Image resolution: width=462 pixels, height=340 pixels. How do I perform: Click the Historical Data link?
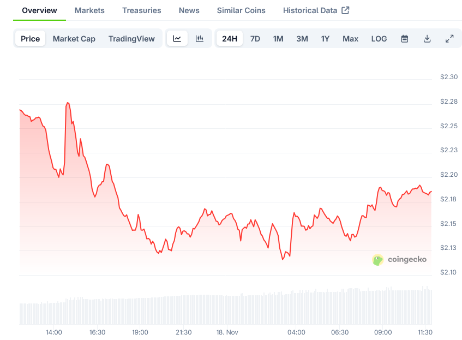coord(310,10)
